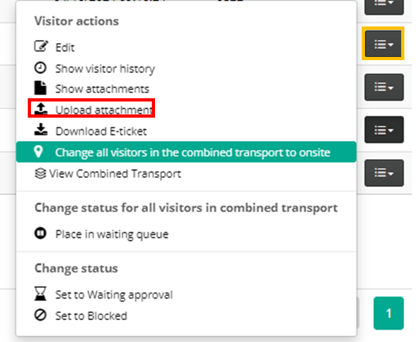Click the map pin onsite icon
416x342 pixels.
39,152
